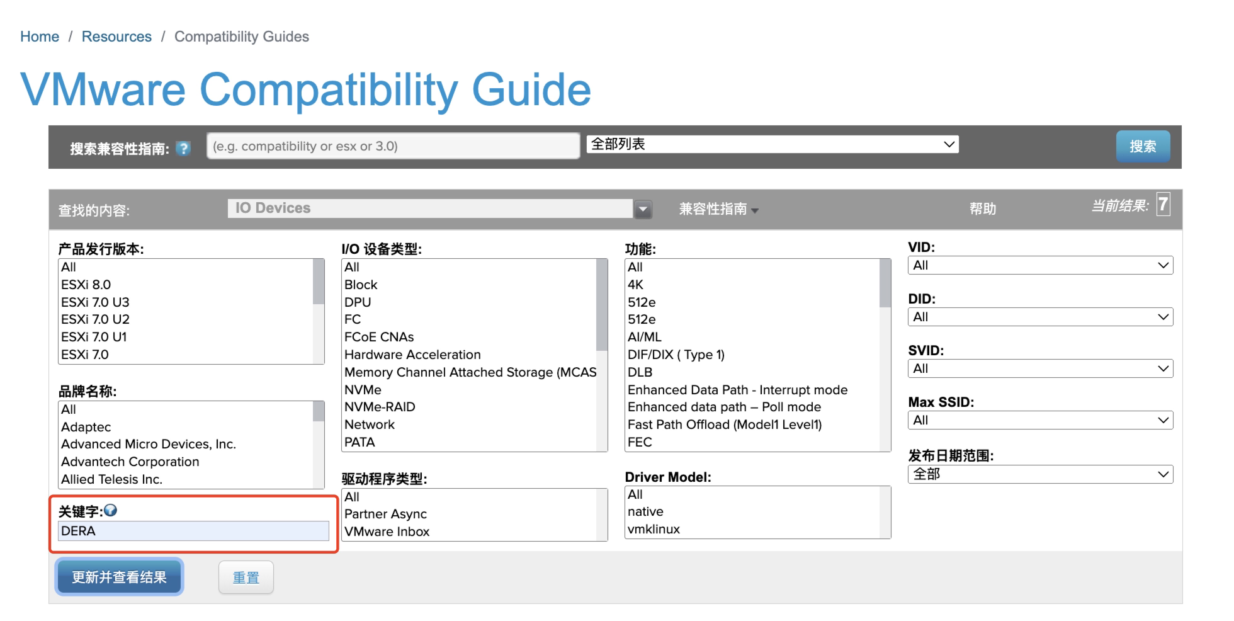Select ESXi 8.0 in release list
Viewport: 1234px width, 621px height.
(86, 285)
